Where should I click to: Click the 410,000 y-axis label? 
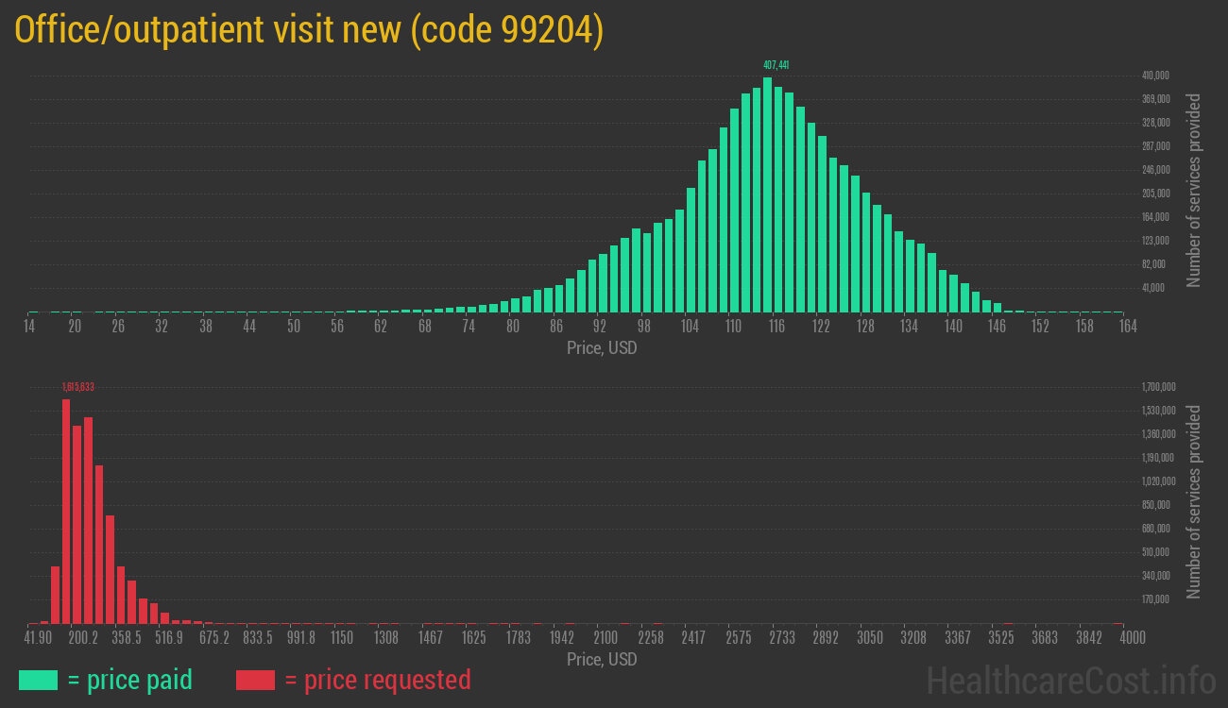pyautogui.click(x=1156, y=76)
